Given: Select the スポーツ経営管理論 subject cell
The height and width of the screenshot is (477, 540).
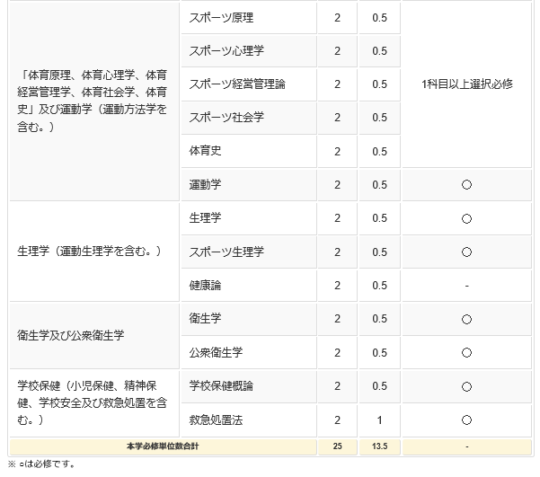Looking at the screenshot, I should [249, 84].
